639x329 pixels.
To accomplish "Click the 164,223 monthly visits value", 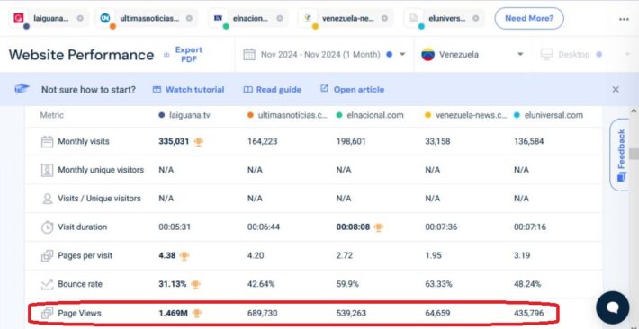I will coord(262,142).
